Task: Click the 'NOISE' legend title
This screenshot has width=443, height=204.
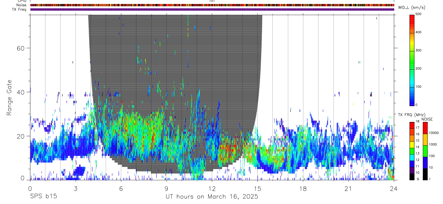Action: tap(427, 119)
